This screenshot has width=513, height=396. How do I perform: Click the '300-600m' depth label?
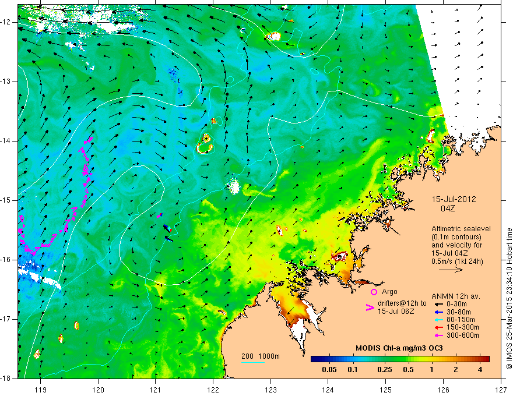pyautogui.click(x=463, y=335)
